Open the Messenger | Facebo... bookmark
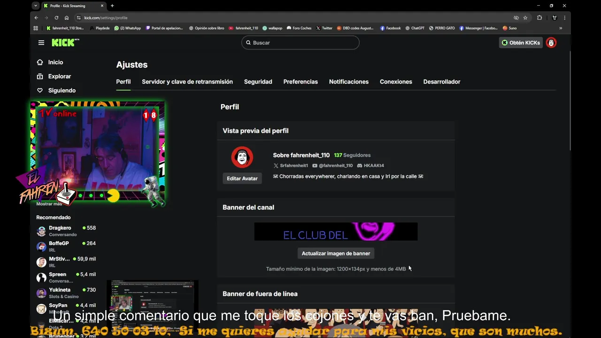This screenshot has width=601, height=338. tap(478, 28)
